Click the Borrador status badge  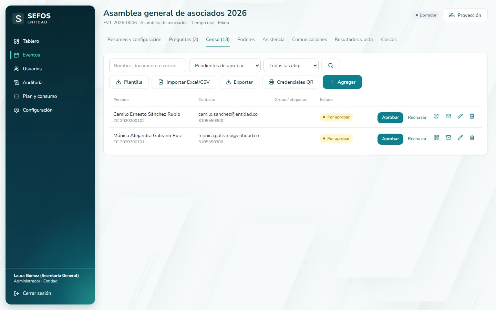pyautogui.click(x=426, y=15)
